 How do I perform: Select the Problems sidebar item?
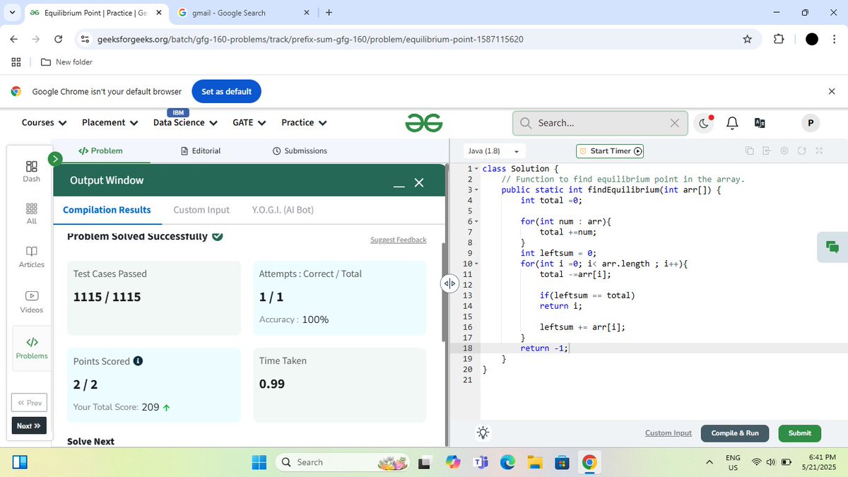(x=31, y=348)
